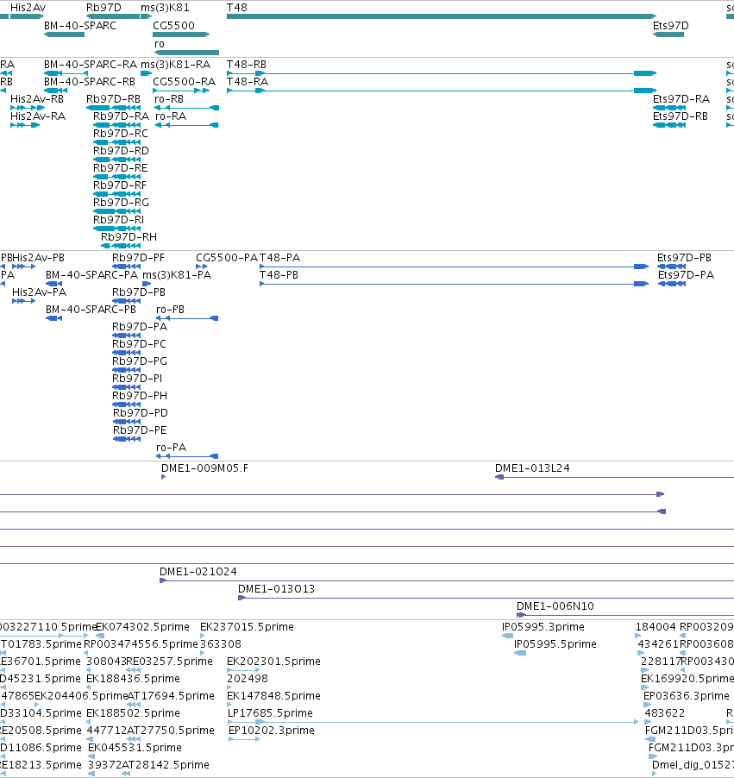Pick the Rb97D-PG protein label
Viewport: 734px width, 778px height.
click(140, 361)
